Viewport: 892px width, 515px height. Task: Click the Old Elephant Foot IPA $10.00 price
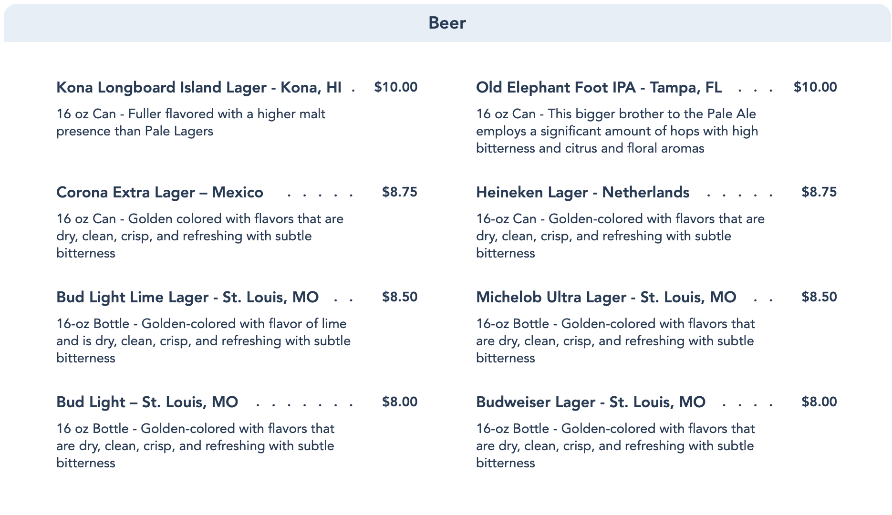click(815, 87)
